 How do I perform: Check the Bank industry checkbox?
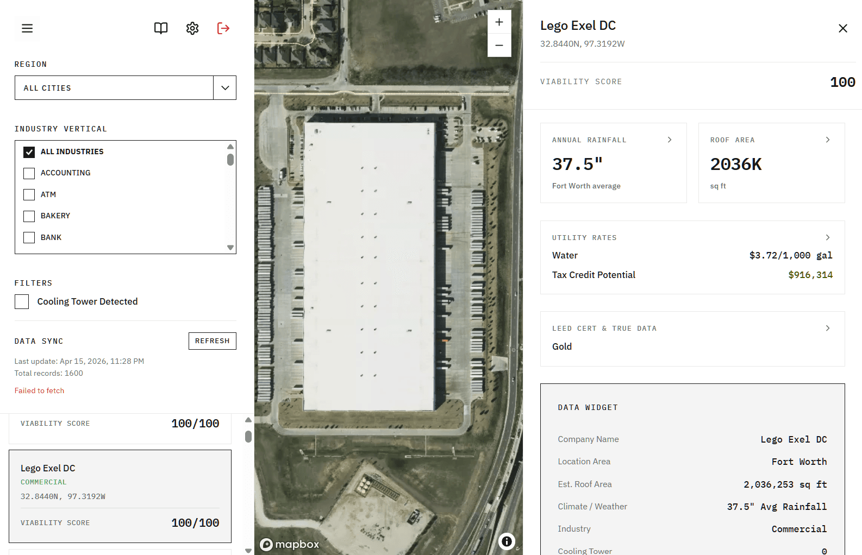[29, 237]
